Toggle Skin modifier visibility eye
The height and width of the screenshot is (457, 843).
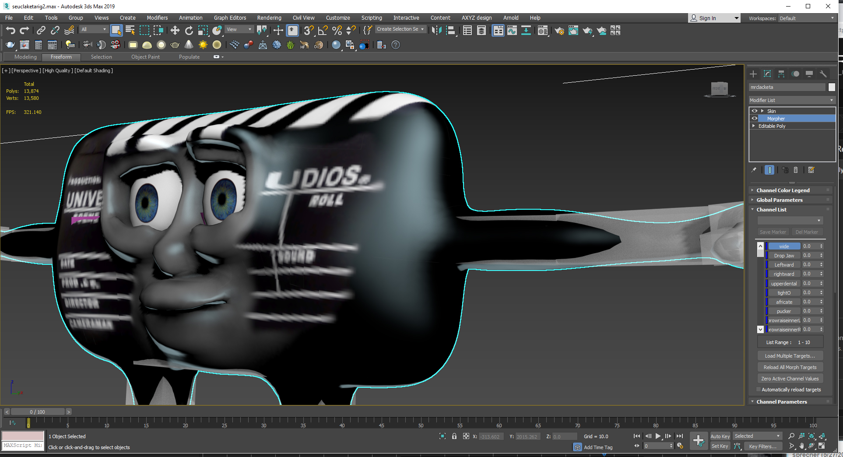click(x=755, y=111)
